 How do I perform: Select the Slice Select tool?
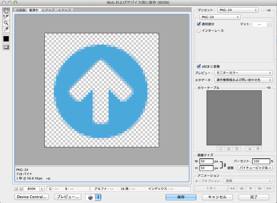pos(6,17)
